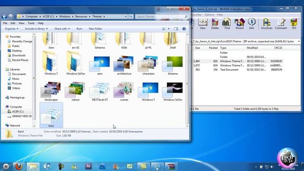Click the WinRAR SFX icon

[294, 24]
